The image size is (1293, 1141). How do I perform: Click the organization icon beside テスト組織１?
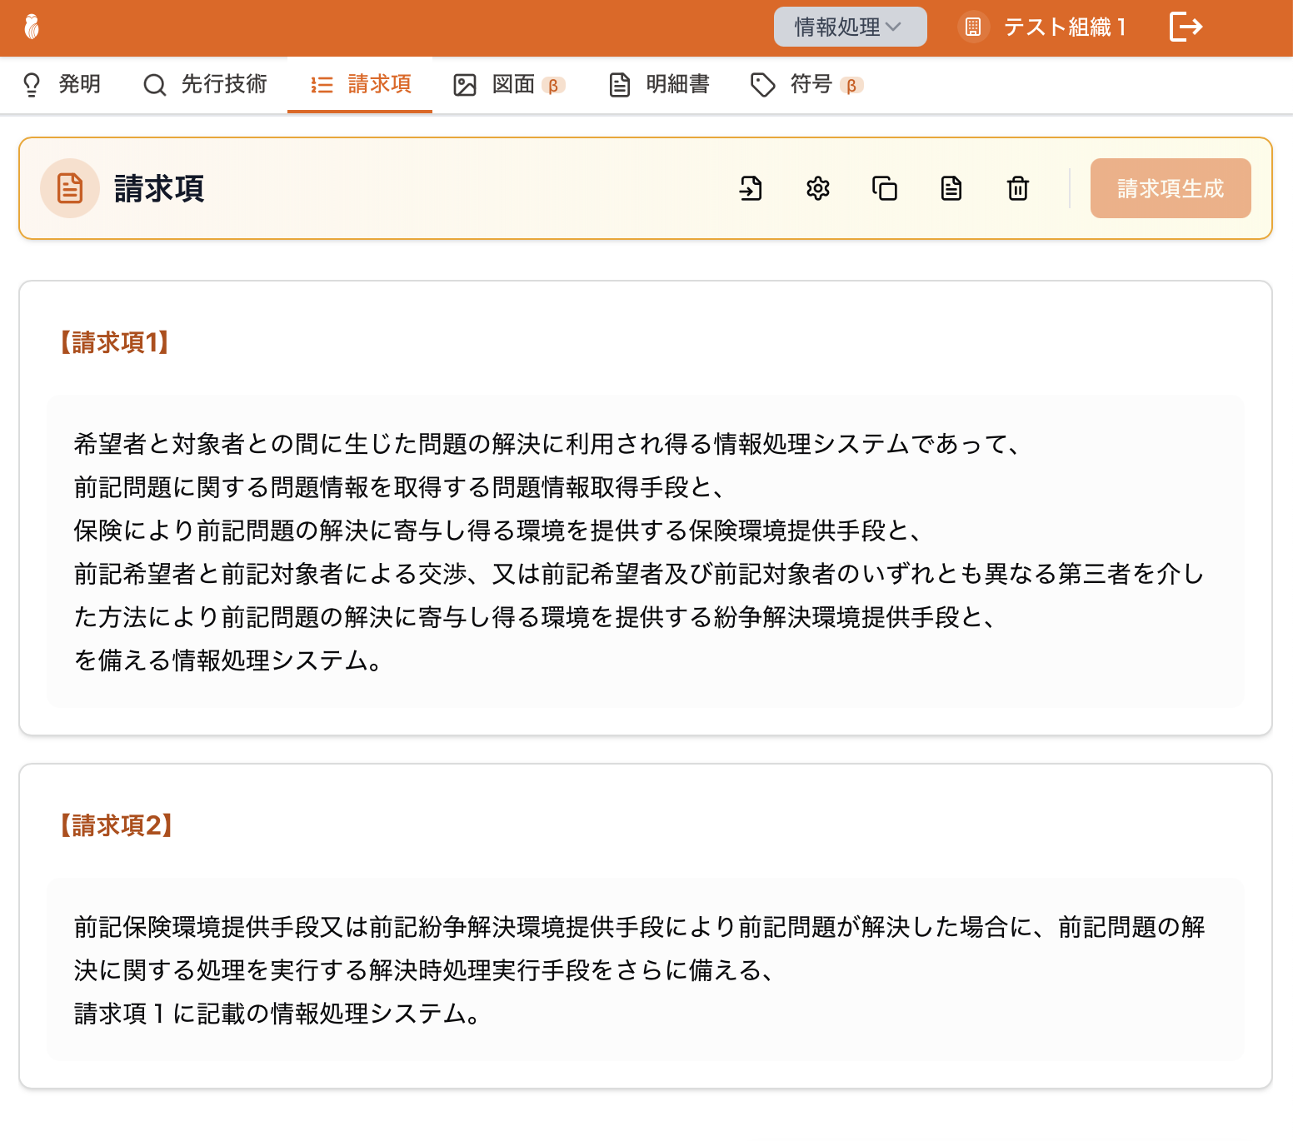(973, 27)
